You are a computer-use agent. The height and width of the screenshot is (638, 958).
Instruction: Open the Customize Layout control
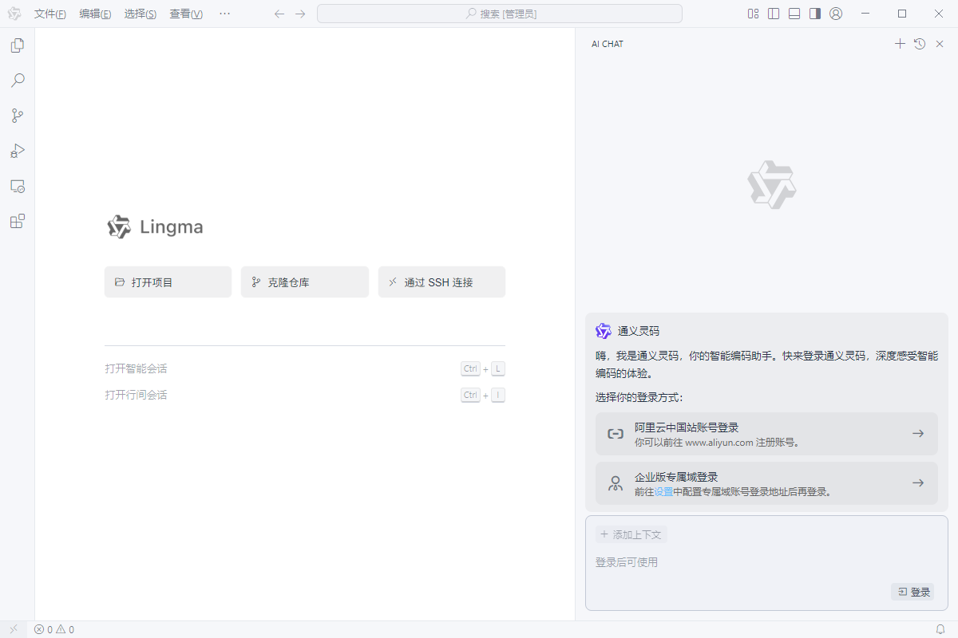(753, 14)
